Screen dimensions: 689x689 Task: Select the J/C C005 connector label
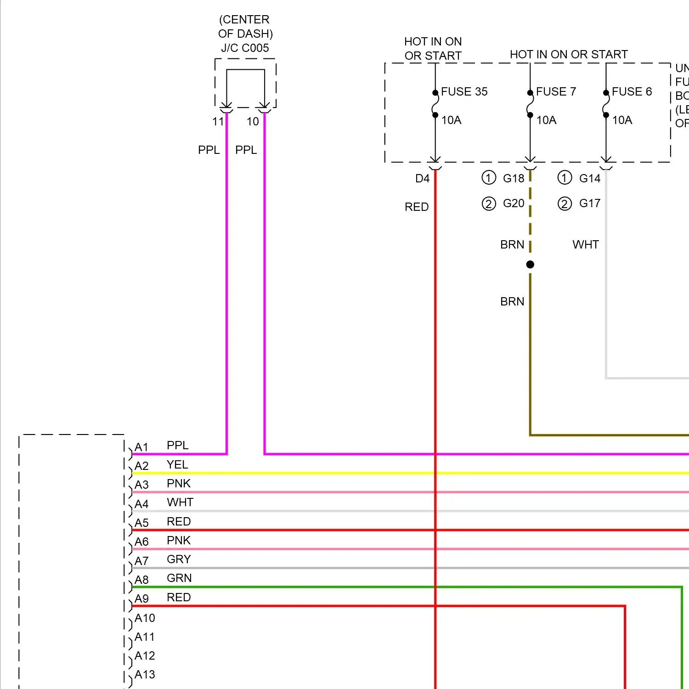click(245, 48)
